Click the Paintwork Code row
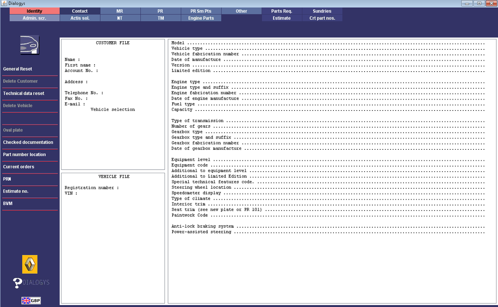 (328, 215)
